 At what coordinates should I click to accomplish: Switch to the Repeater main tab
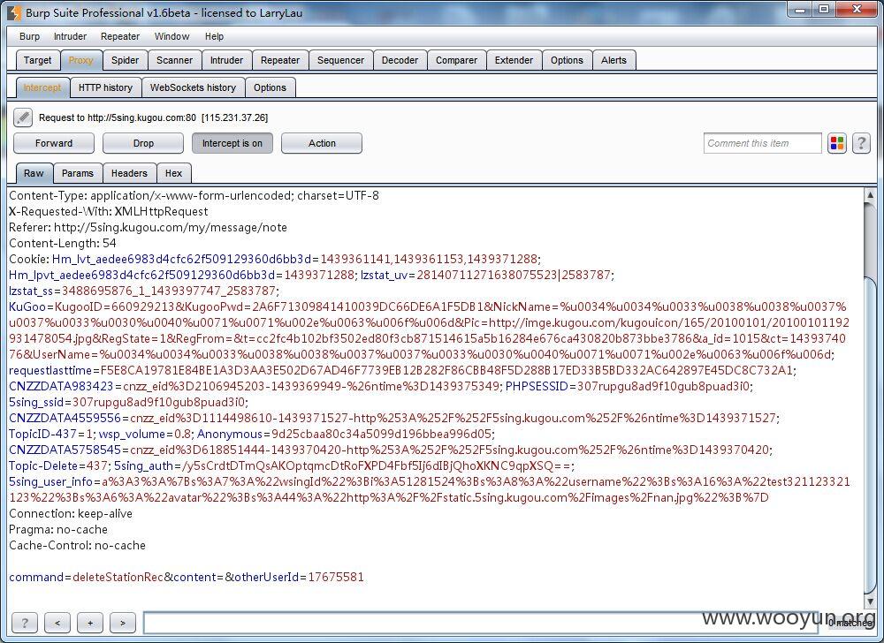pyautogui.click(x=280, y=60)
